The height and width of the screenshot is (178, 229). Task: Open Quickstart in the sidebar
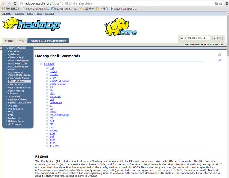click(14, 55)
